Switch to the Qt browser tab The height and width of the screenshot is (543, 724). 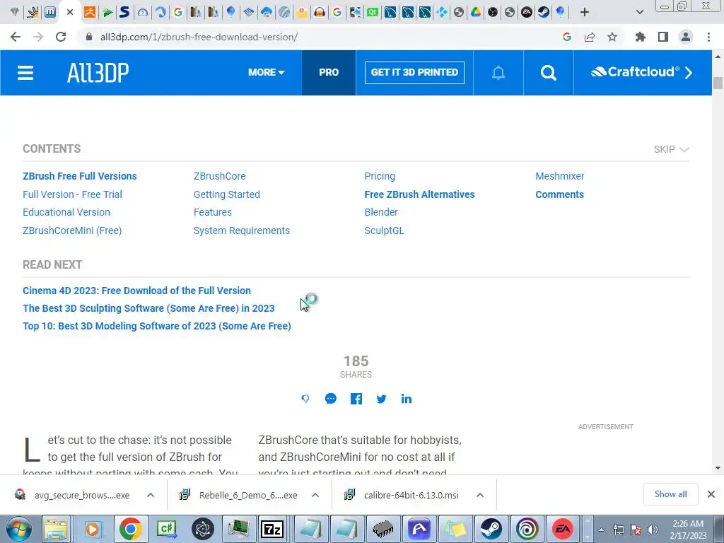point(372,12)
